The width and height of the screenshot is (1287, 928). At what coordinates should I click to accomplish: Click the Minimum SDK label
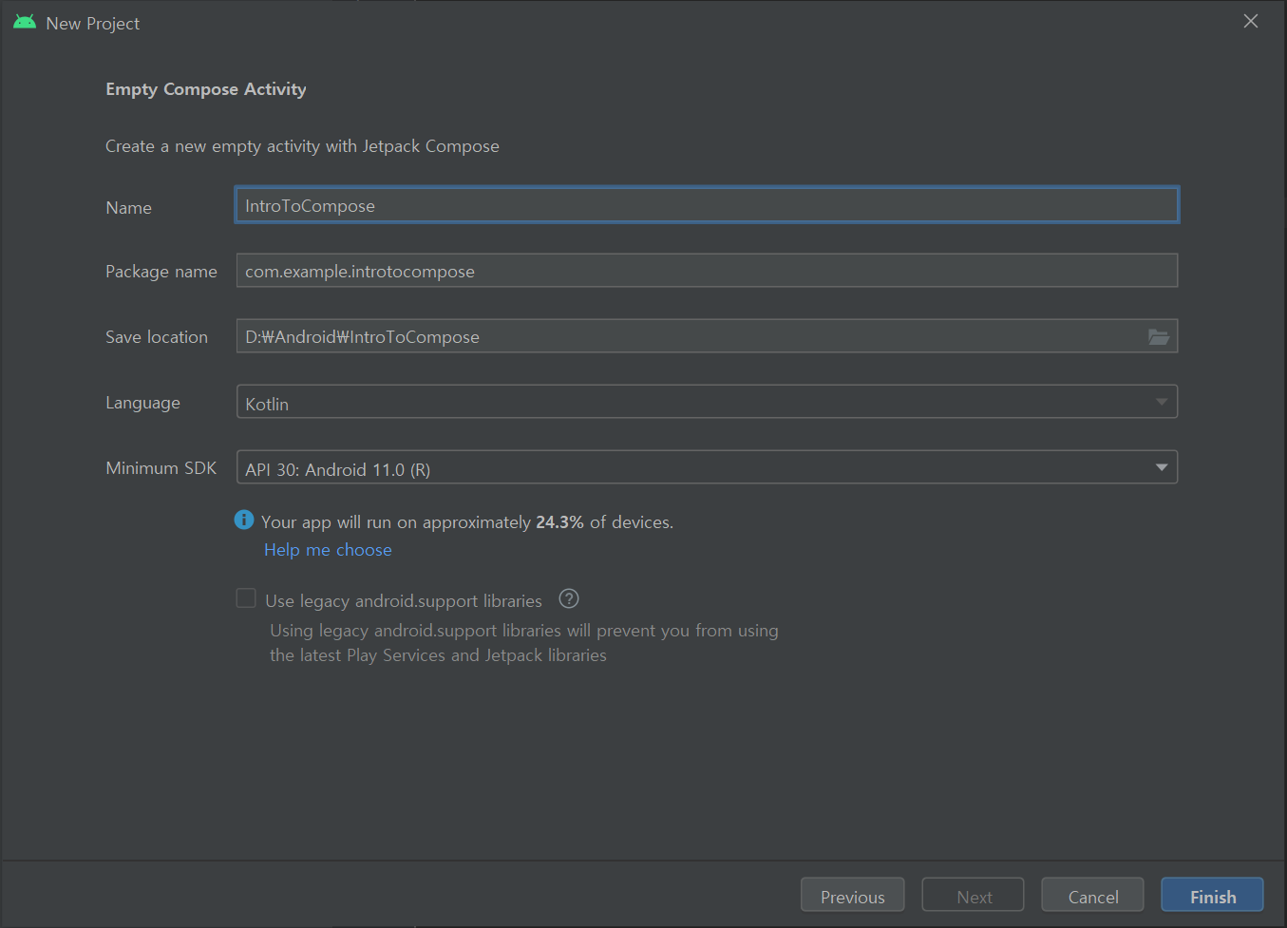tap(161, 468)
